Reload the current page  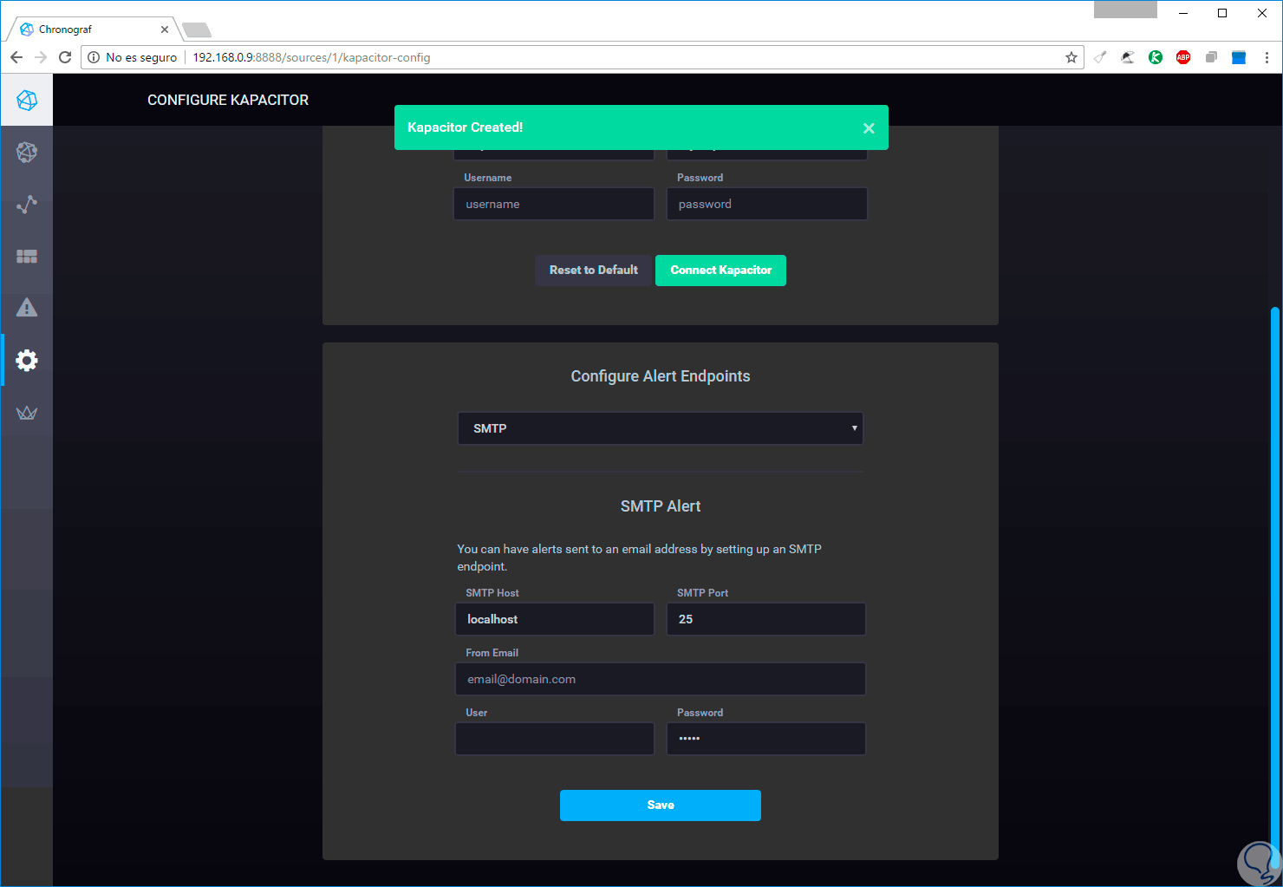tap(65, 57)
